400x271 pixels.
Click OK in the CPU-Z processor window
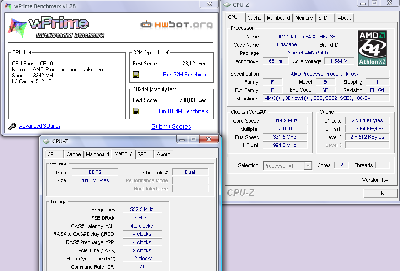pyautogui.click(x=380, y=193)
